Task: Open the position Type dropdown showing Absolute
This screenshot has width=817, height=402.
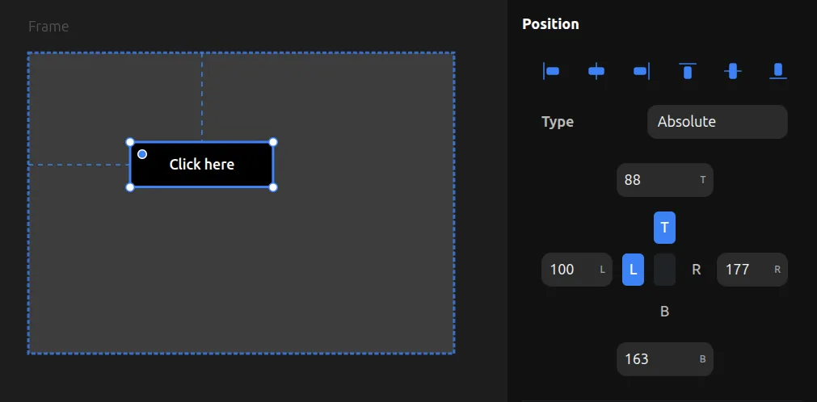Action: [717, 122]
